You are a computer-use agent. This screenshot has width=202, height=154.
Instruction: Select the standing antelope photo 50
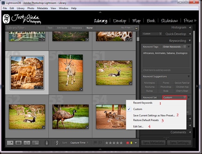point(71,73)
